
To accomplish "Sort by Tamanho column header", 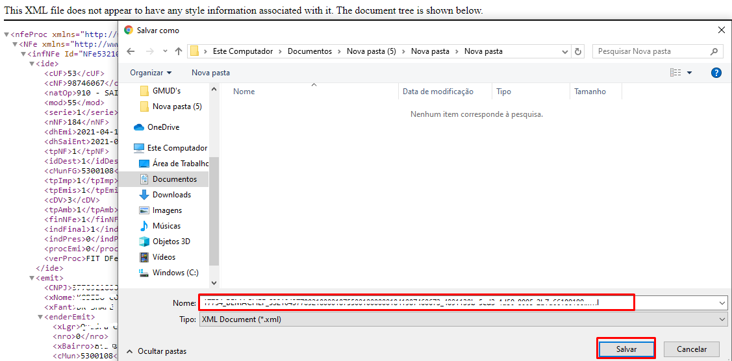I will click(596, 92).
